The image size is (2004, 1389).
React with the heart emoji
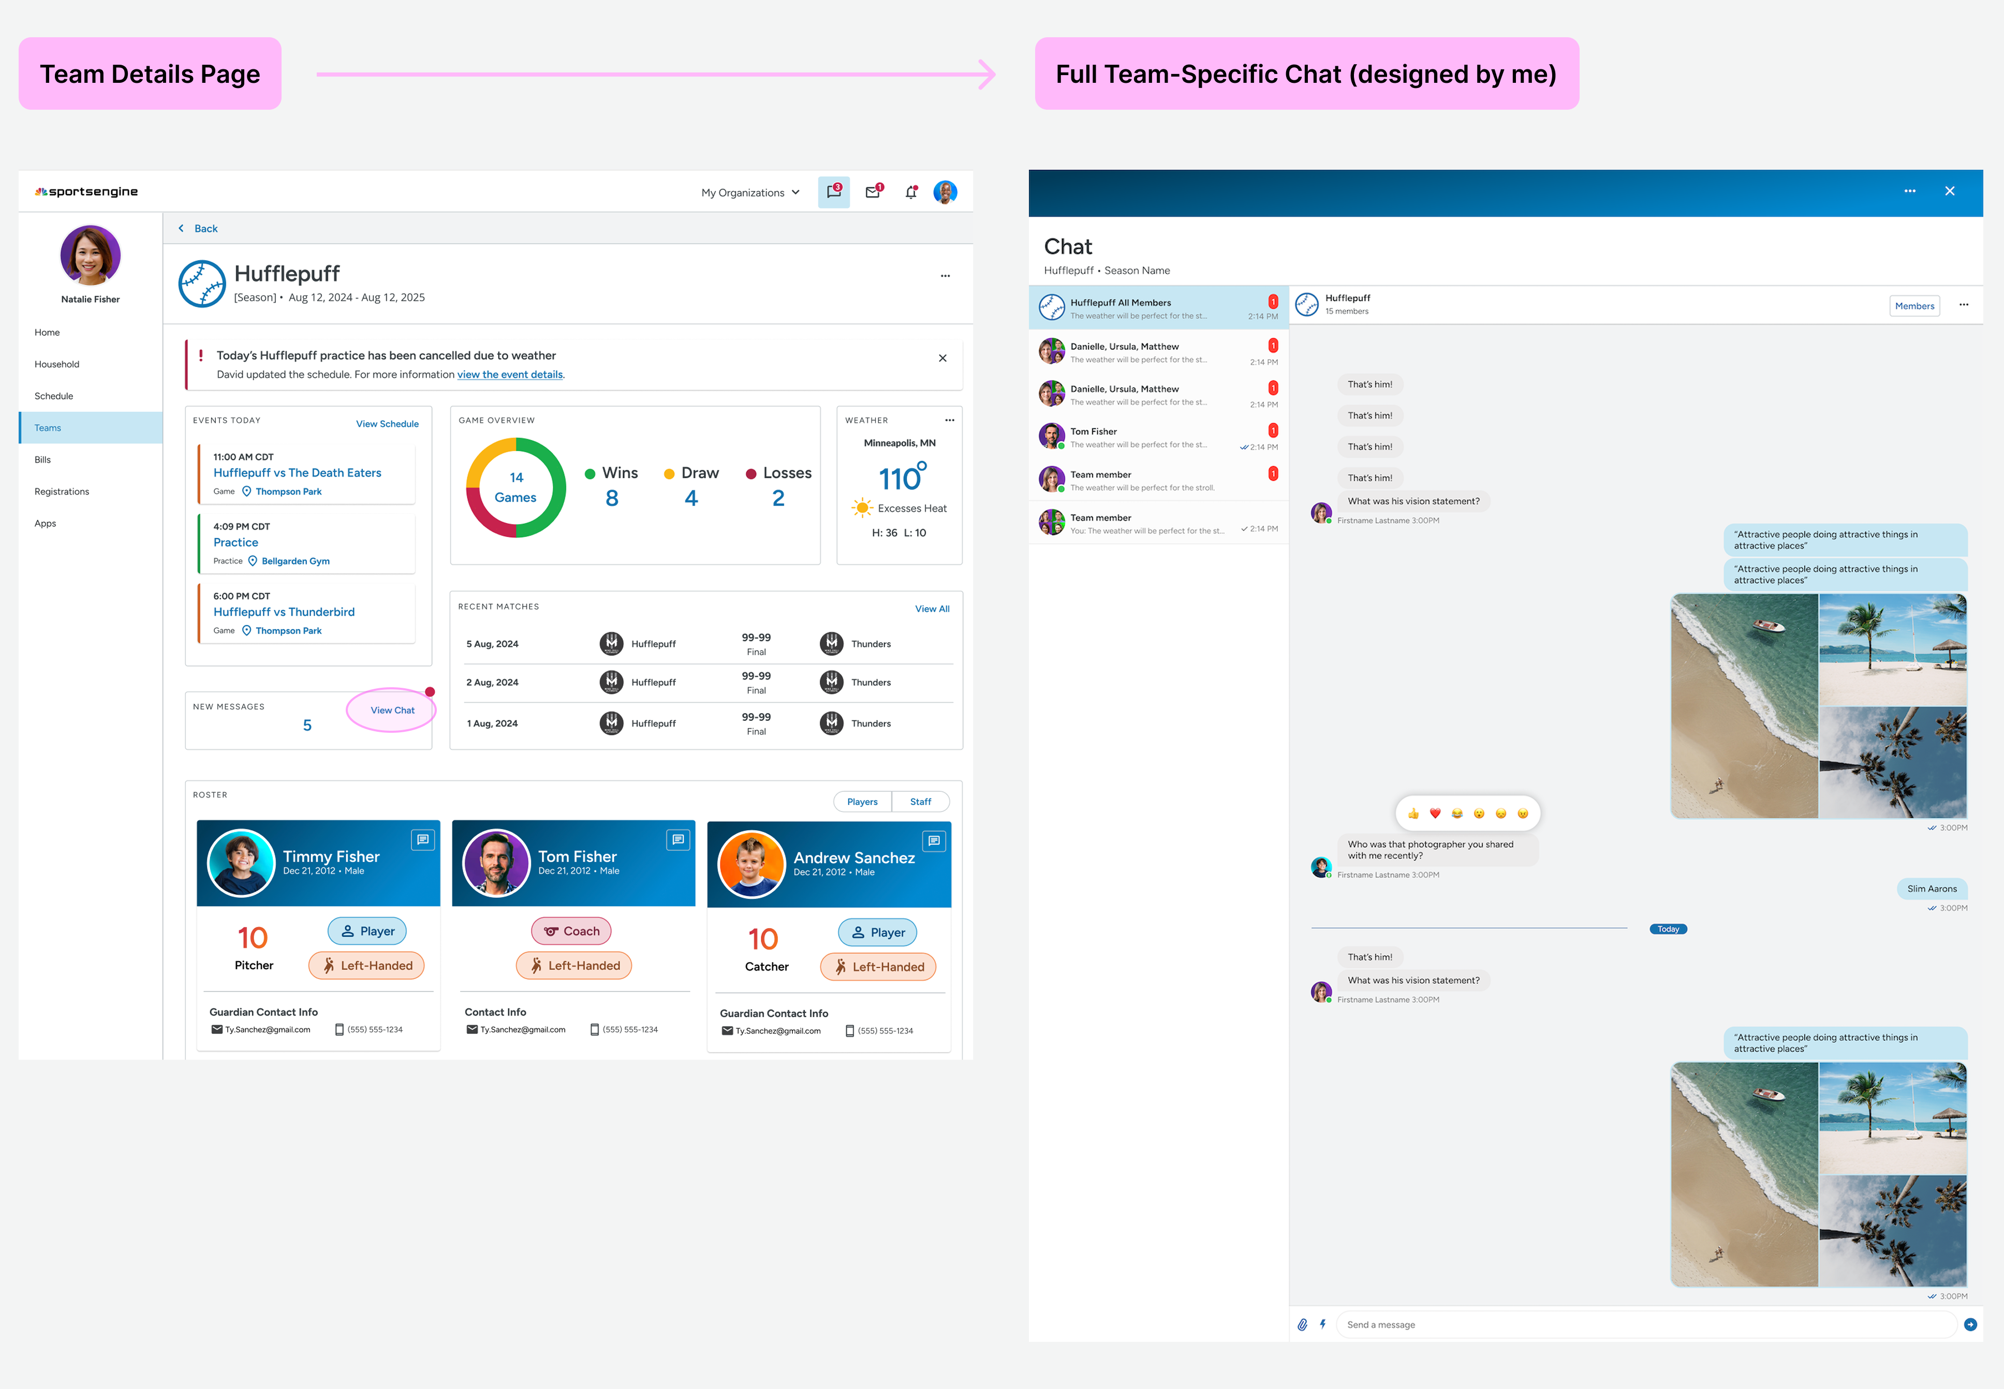point(1435,814)
